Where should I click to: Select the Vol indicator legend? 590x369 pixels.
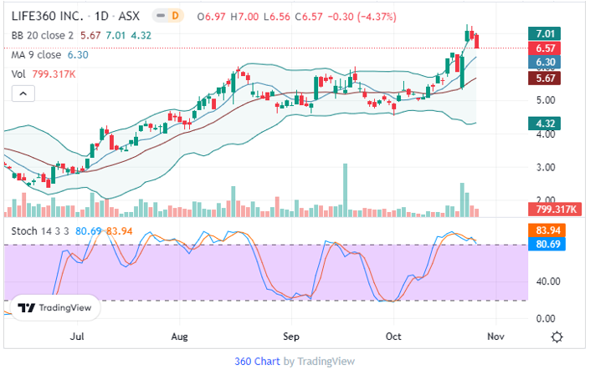click(x=18, y=74)
